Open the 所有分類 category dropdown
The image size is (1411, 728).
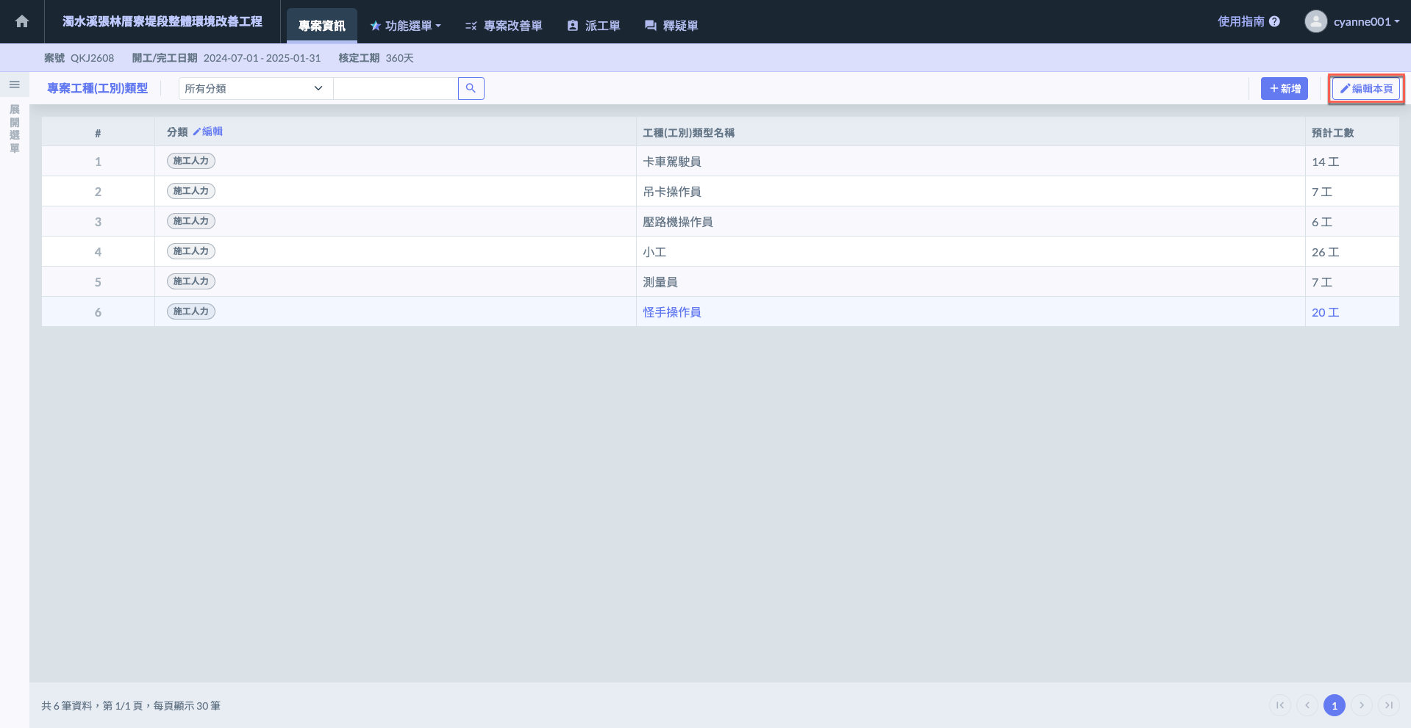tap(255, 88)
